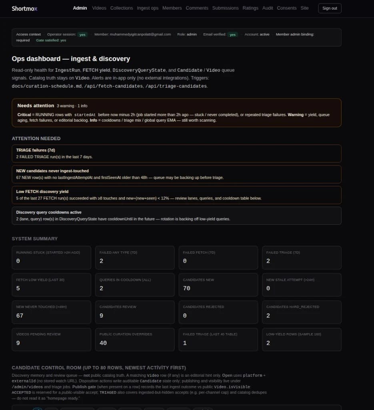The height and width of the screenshot is (410, 374).
Task: Select the member email muhammedyigitcanpolatt@gmail.com
Action: coord(140,34)
